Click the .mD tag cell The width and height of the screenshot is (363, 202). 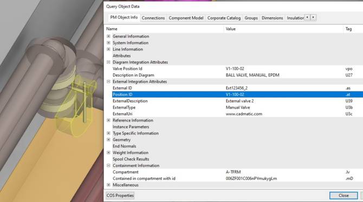coord(349,178)
